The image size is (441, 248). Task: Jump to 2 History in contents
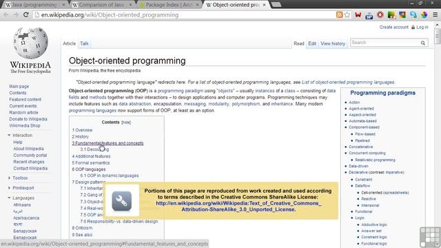click(80, 136)
